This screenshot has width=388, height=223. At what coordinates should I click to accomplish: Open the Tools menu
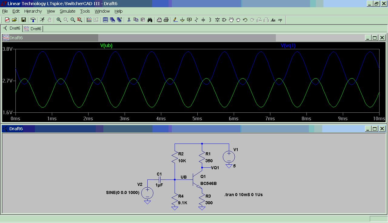point(85,11)
